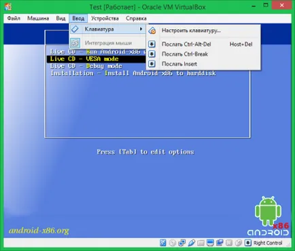
Task: Click the shared folders status icon
Action: point(201,243)
